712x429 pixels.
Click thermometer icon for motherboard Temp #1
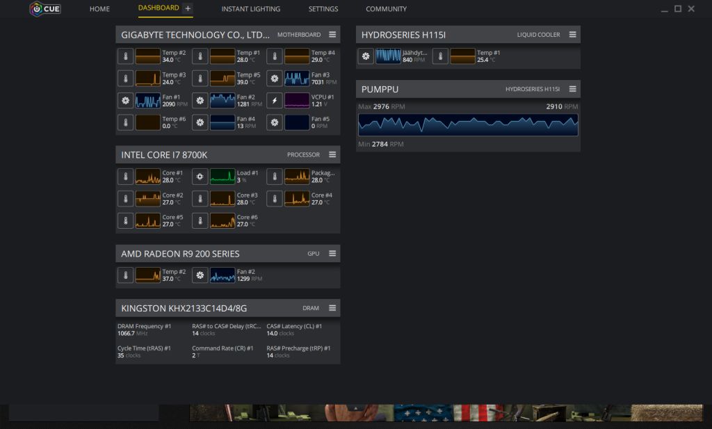click(200, 56)
